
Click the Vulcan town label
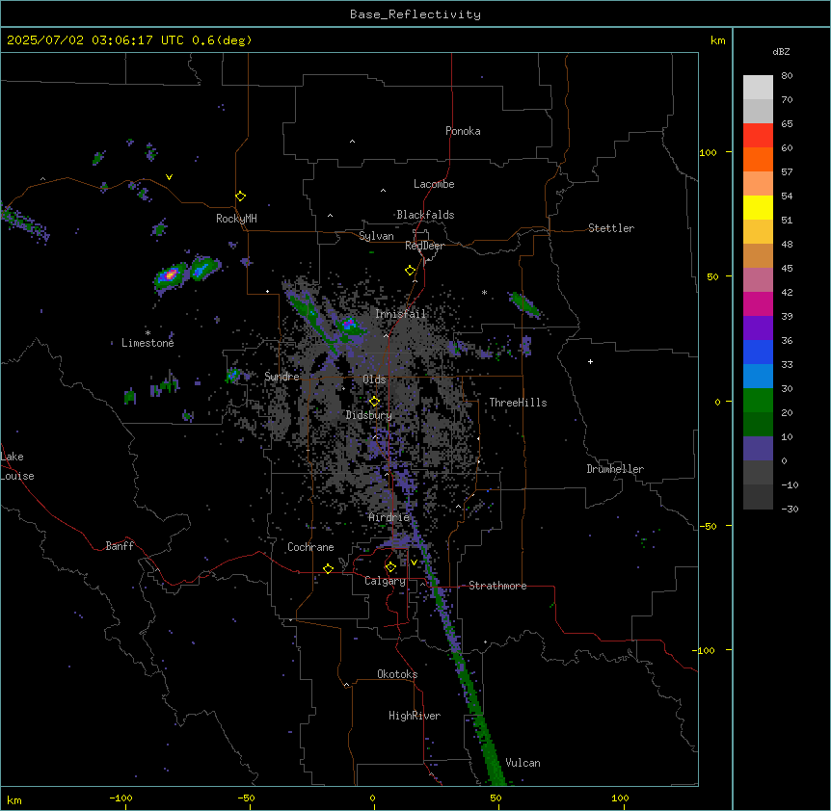[x=523, y=763]
